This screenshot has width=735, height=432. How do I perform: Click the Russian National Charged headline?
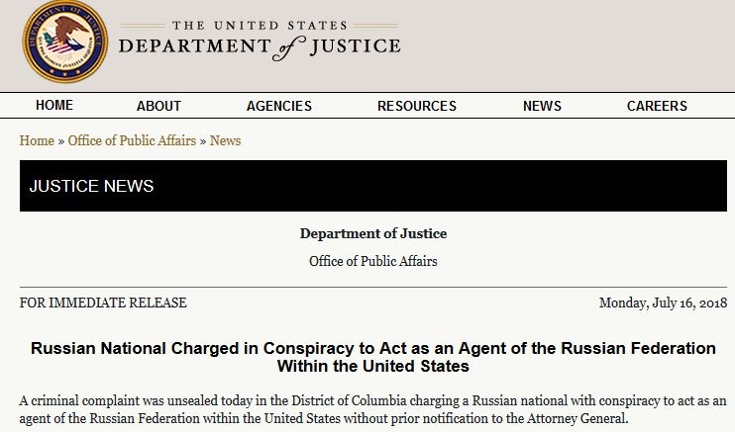point(373,357)
